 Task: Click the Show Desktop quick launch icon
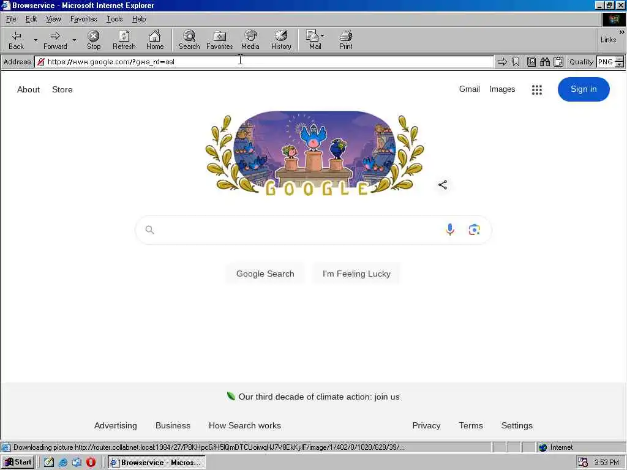pos(77,463)
